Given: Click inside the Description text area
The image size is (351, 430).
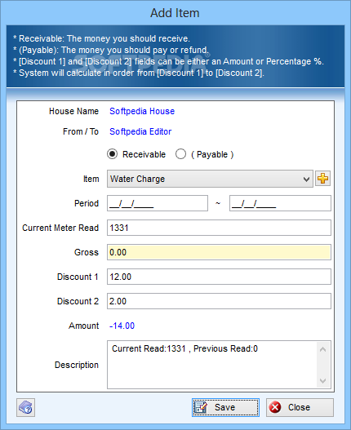Looking at the screenshot, I should 211,365.
